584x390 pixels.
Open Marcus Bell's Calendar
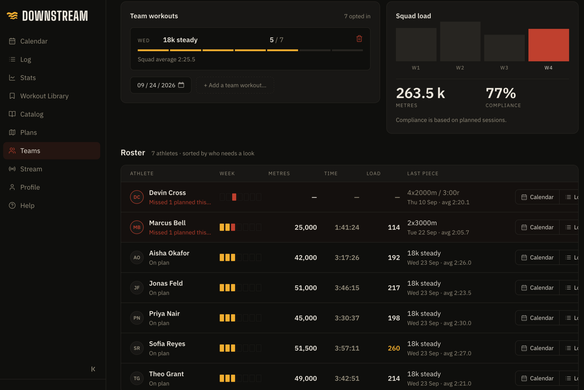(537, 227)
